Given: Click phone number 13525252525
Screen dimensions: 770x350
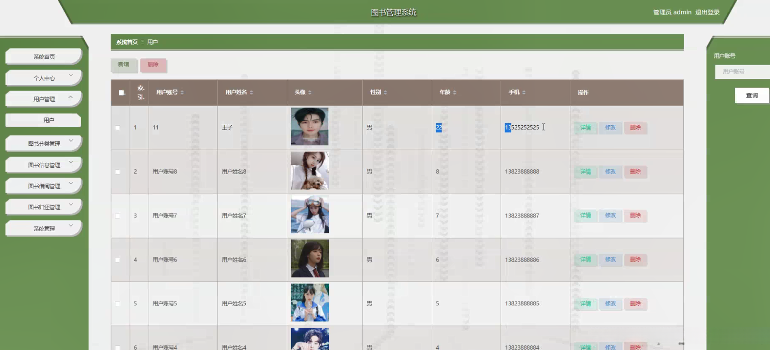Looking at the screenshot, I should click(x=522, y=127).
